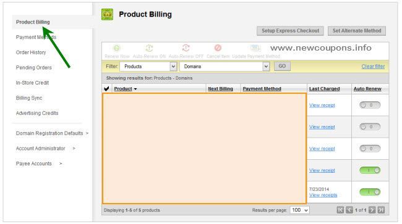Go to the next results page
Image resolution: width=402 pixels, height=224 pixels.
click(x=372, y=210)
